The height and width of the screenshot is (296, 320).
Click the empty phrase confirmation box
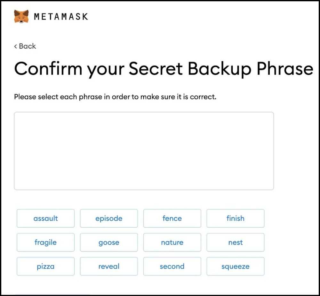click(144, 150)
